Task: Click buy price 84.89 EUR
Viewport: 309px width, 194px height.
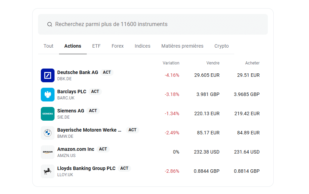Action: click(x=248, y=133)
